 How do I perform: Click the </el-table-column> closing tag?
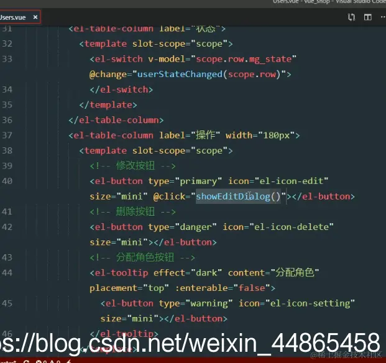[116, 120]
